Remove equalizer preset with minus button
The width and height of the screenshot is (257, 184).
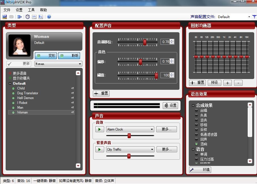tap(238, 83)
